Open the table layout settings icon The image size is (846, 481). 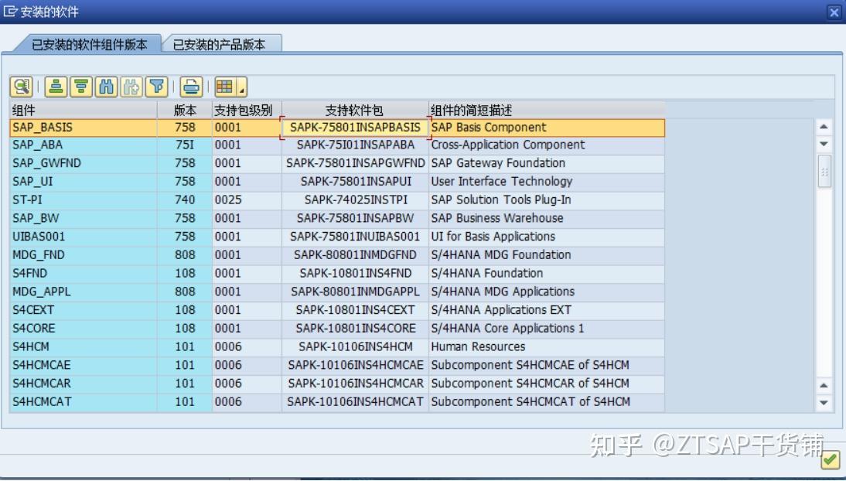[224, 85]
